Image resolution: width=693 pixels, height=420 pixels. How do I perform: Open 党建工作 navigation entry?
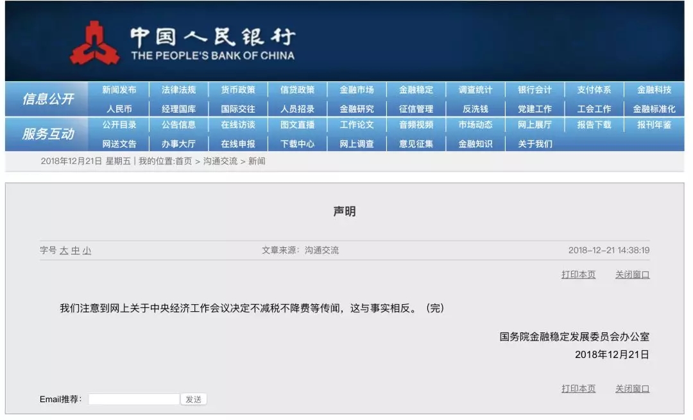point(535,109)
